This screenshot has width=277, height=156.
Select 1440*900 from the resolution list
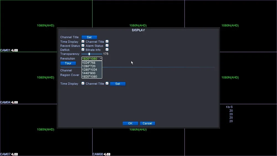92,73
